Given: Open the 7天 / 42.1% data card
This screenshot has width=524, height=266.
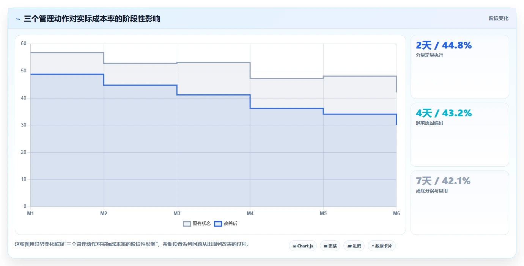Looking at the screenshot, I should point(460,203).
